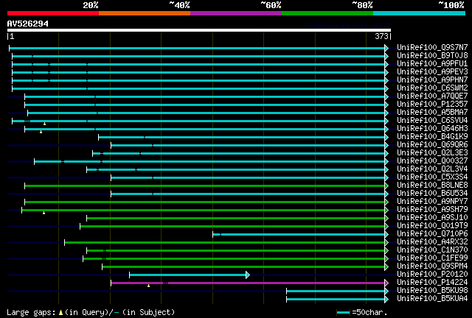Open the UniRef100_A7QQE7 hit label

tap(432, 96)
